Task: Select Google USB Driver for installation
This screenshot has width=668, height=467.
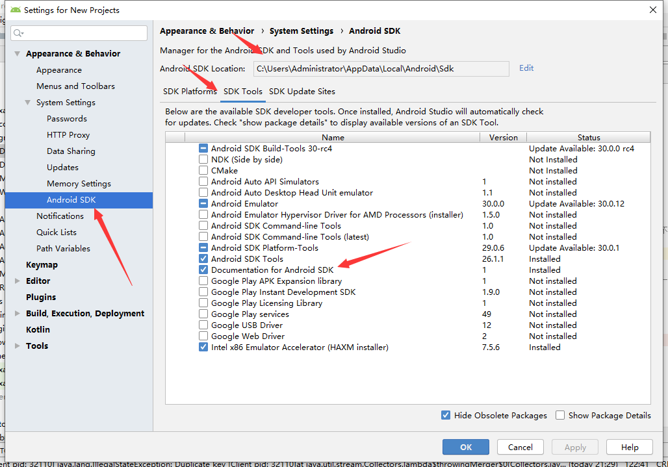Action: 202,325
